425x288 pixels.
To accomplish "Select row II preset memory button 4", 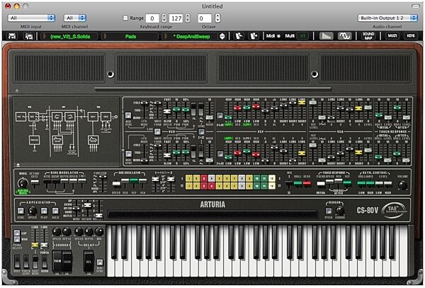I will click(x=211, y=186).
